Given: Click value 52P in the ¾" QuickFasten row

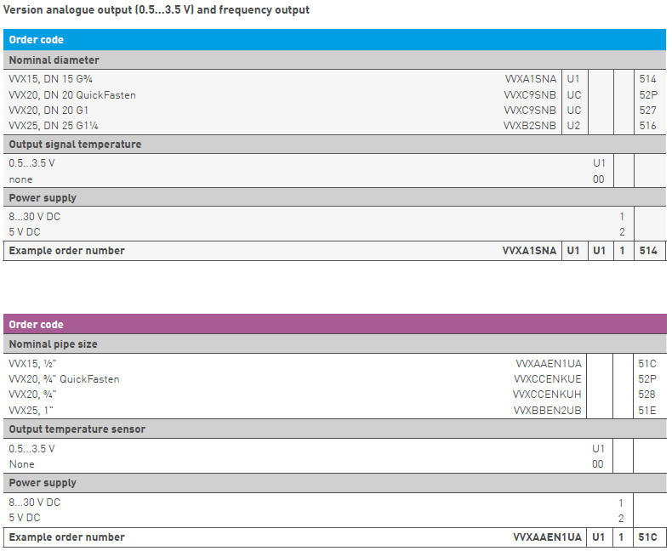Looking at the screenshot, I should 647,378.
